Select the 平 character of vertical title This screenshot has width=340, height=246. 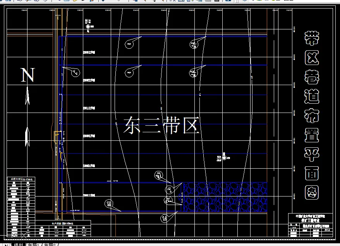312,154
